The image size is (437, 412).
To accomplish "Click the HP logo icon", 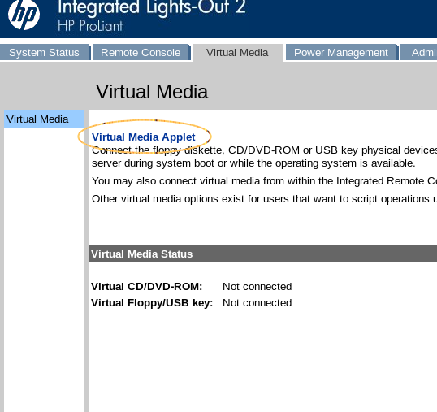I will [x=24, y=15].
